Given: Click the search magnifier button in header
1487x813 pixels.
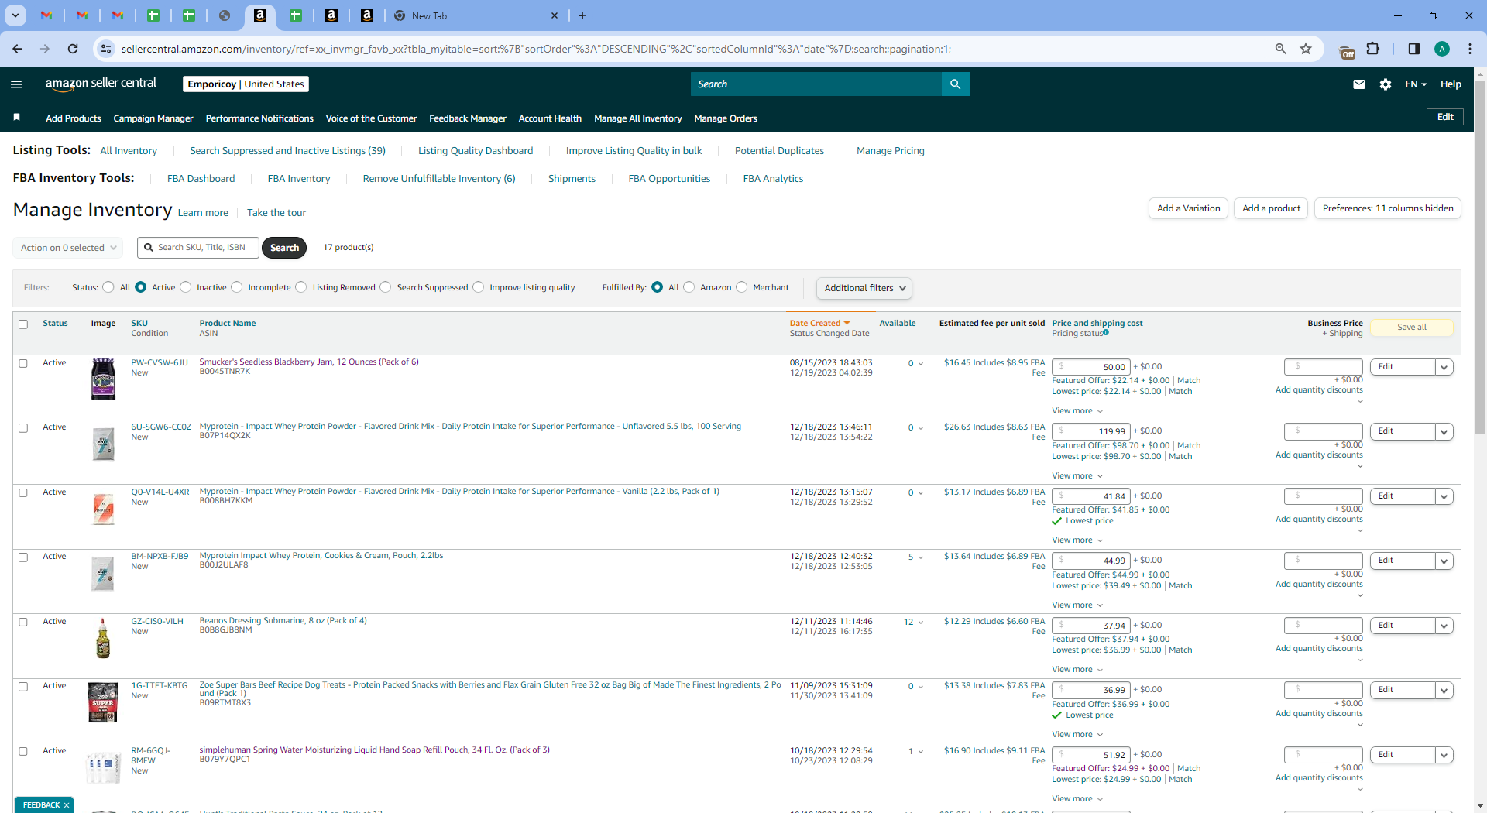Looking at the screenshot, I should (955, 84).
